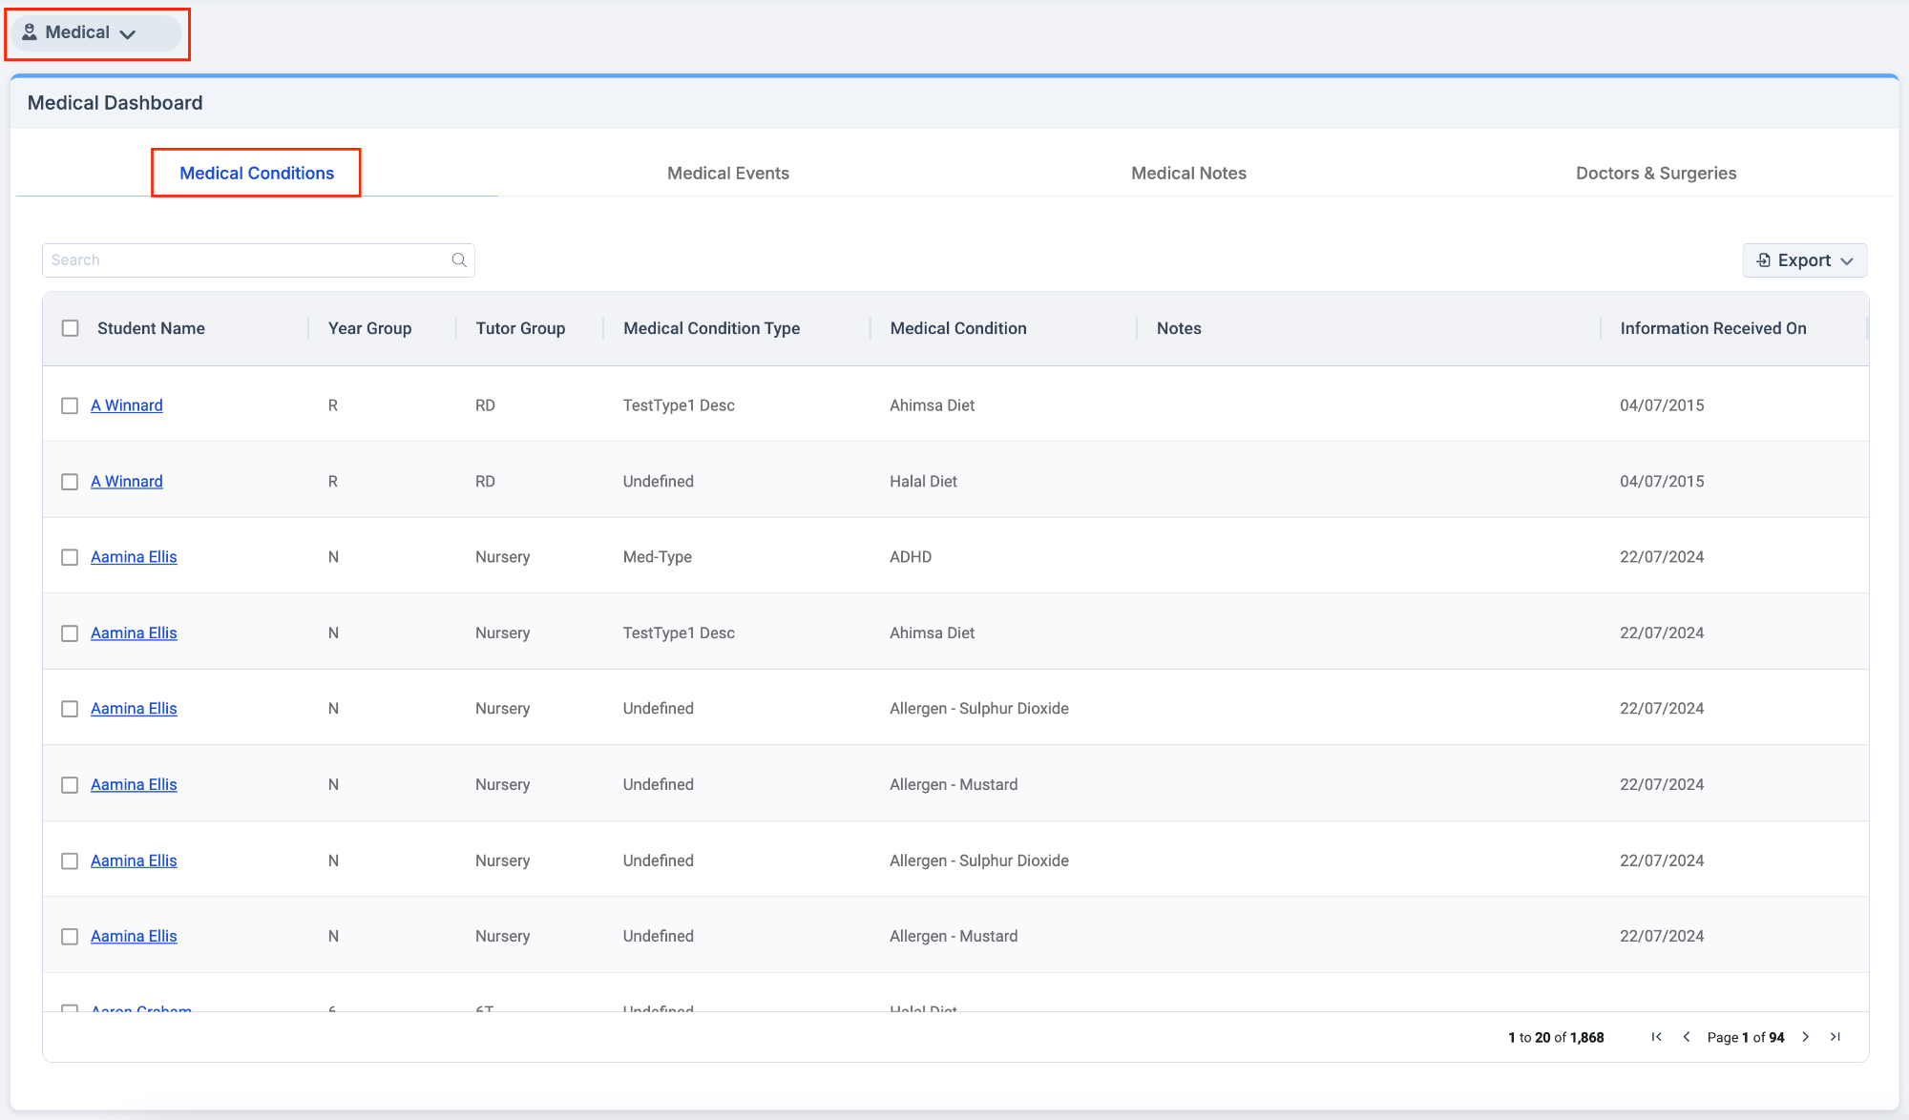Click the Medical Dashboard heading
Viewport: 1909px width, 1120px height.
[x=115, y=103]
